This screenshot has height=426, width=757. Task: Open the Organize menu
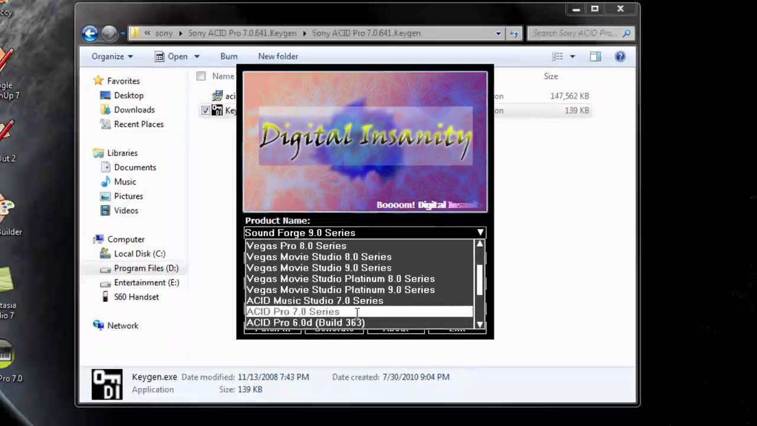112,56
